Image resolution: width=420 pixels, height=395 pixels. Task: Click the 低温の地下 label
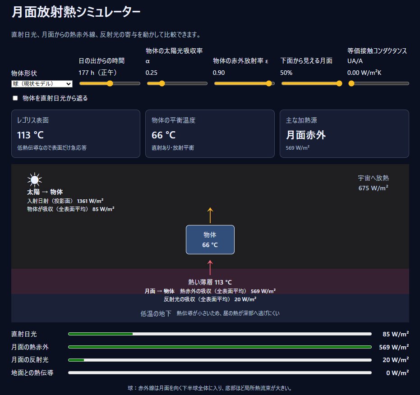point(156,313)
